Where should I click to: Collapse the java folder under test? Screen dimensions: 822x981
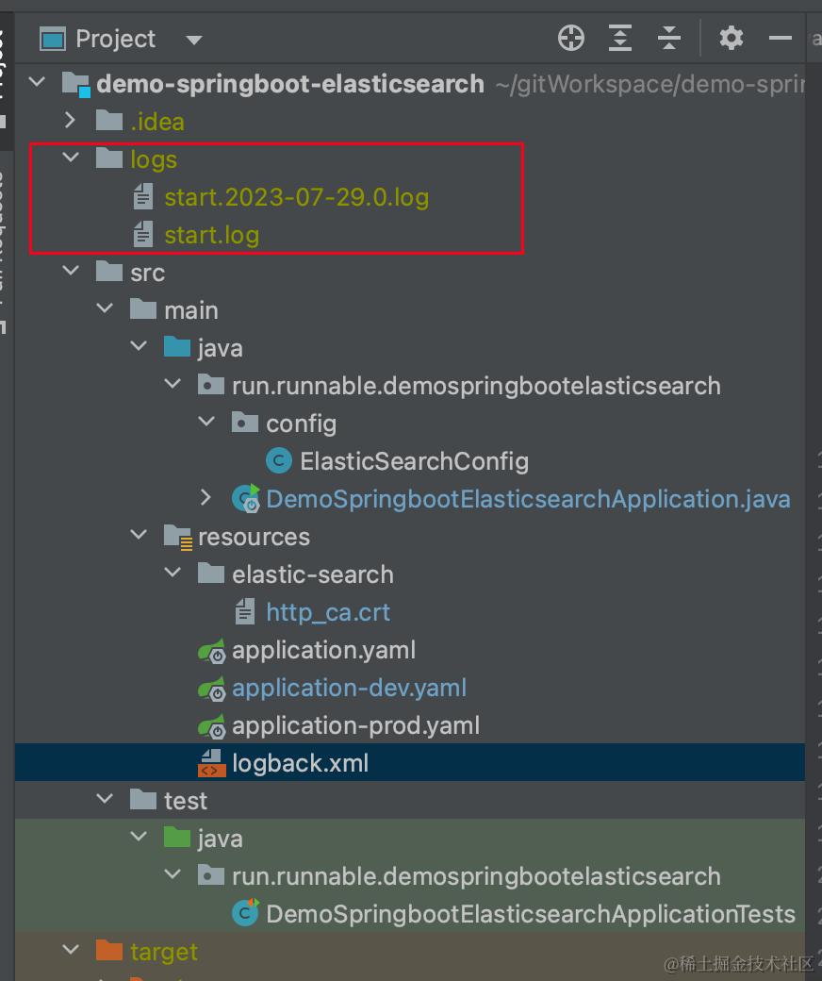(139, 836)
